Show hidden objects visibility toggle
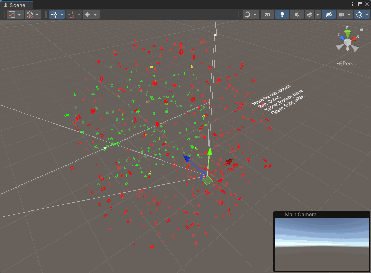Image resolution: width=371 pixels, height=273 pixels. (x=328, y=14)
